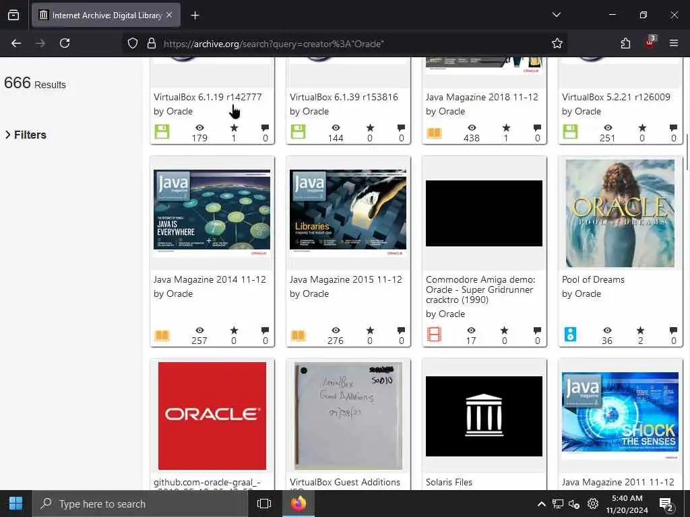Open the Pool of Dreams title
Screen dimensions: 690x517
pos(593,279)
